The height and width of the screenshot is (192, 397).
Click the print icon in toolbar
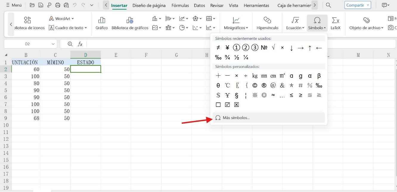tap(58, 5)
